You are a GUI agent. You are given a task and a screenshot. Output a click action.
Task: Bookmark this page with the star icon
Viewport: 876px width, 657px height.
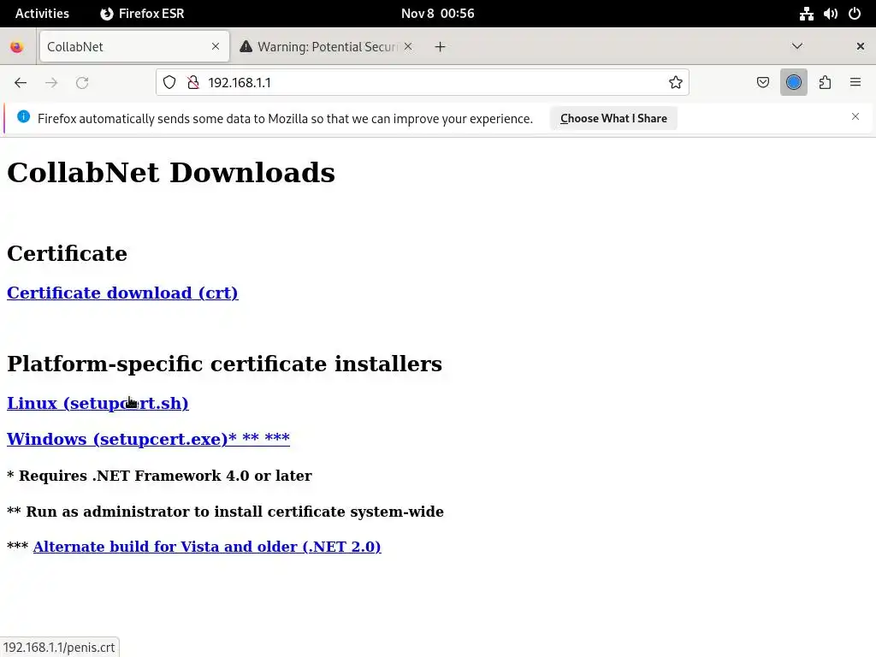click(676, 83)
